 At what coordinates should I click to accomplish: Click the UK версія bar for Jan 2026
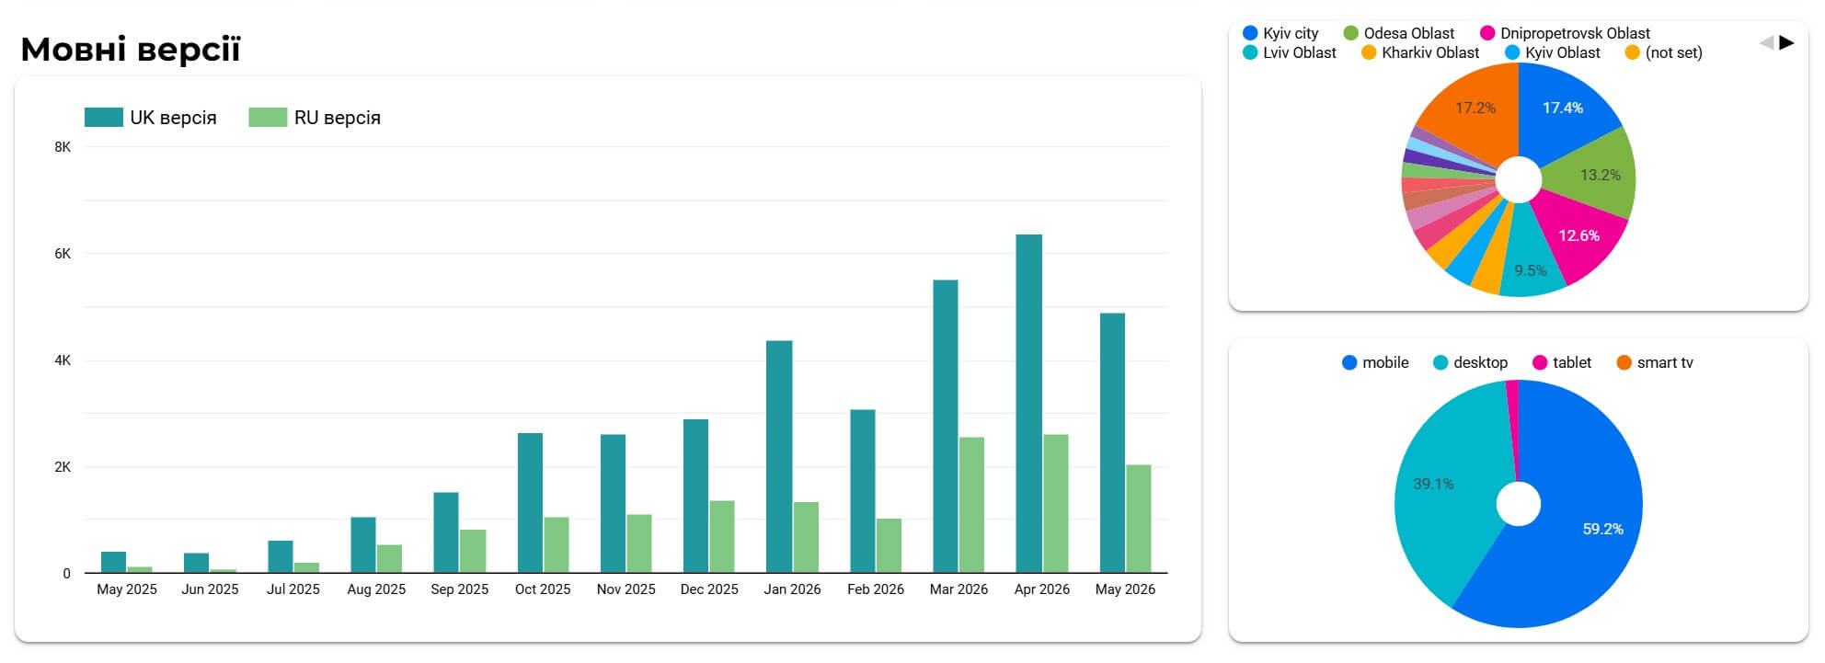pyautogui.click(x=779, y=457)
